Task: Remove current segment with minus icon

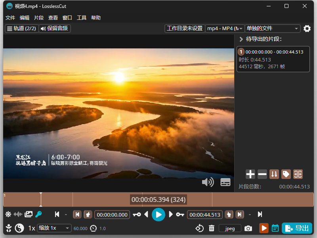Action: pos(262,174)
